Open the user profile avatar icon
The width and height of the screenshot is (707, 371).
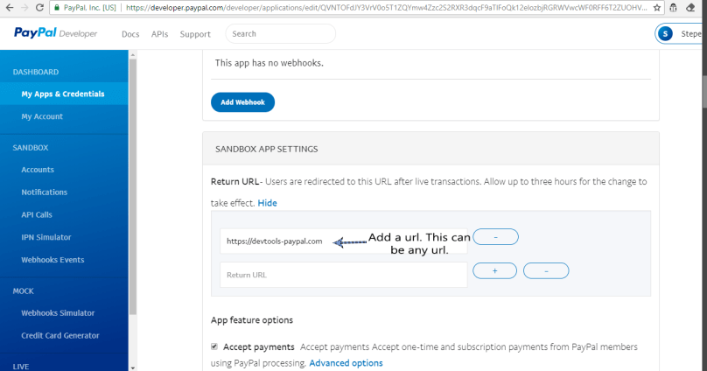(x=668, y=34)
